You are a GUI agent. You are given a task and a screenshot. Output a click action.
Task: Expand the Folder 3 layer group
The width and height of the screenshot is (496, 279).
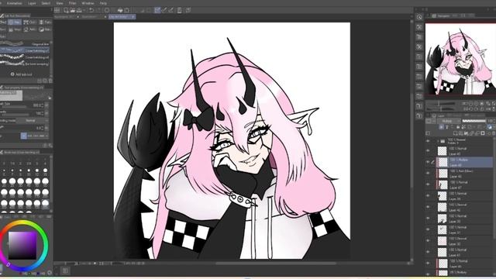coord(438,141)
